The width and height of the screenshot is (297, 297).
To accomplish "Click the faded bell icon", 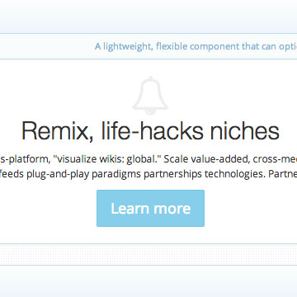I will [150, 96].
